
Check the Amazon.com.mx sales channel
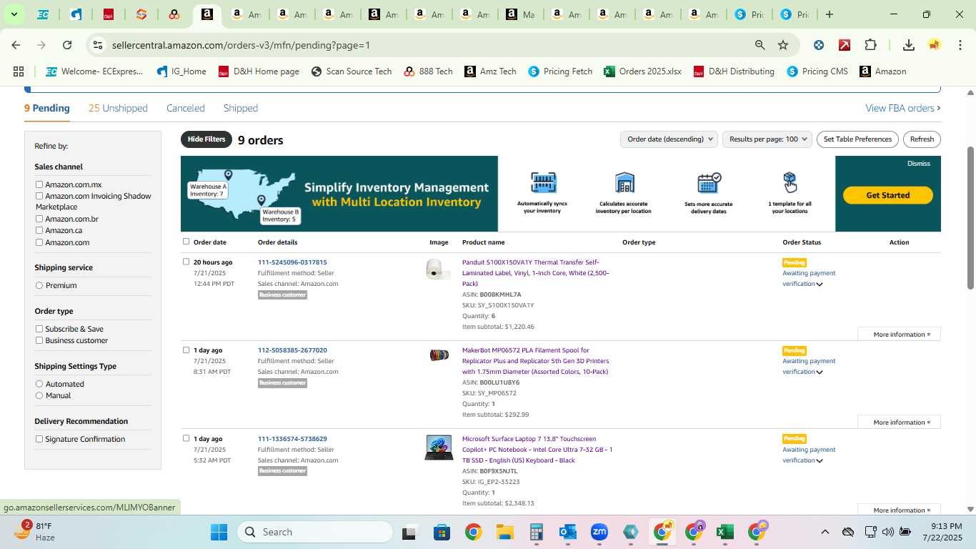39,184
